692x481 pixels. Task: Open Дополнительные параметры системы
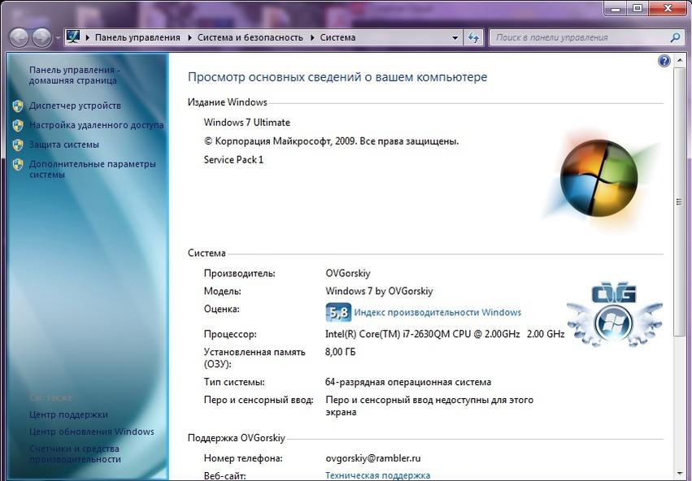(x=92, y=169)
